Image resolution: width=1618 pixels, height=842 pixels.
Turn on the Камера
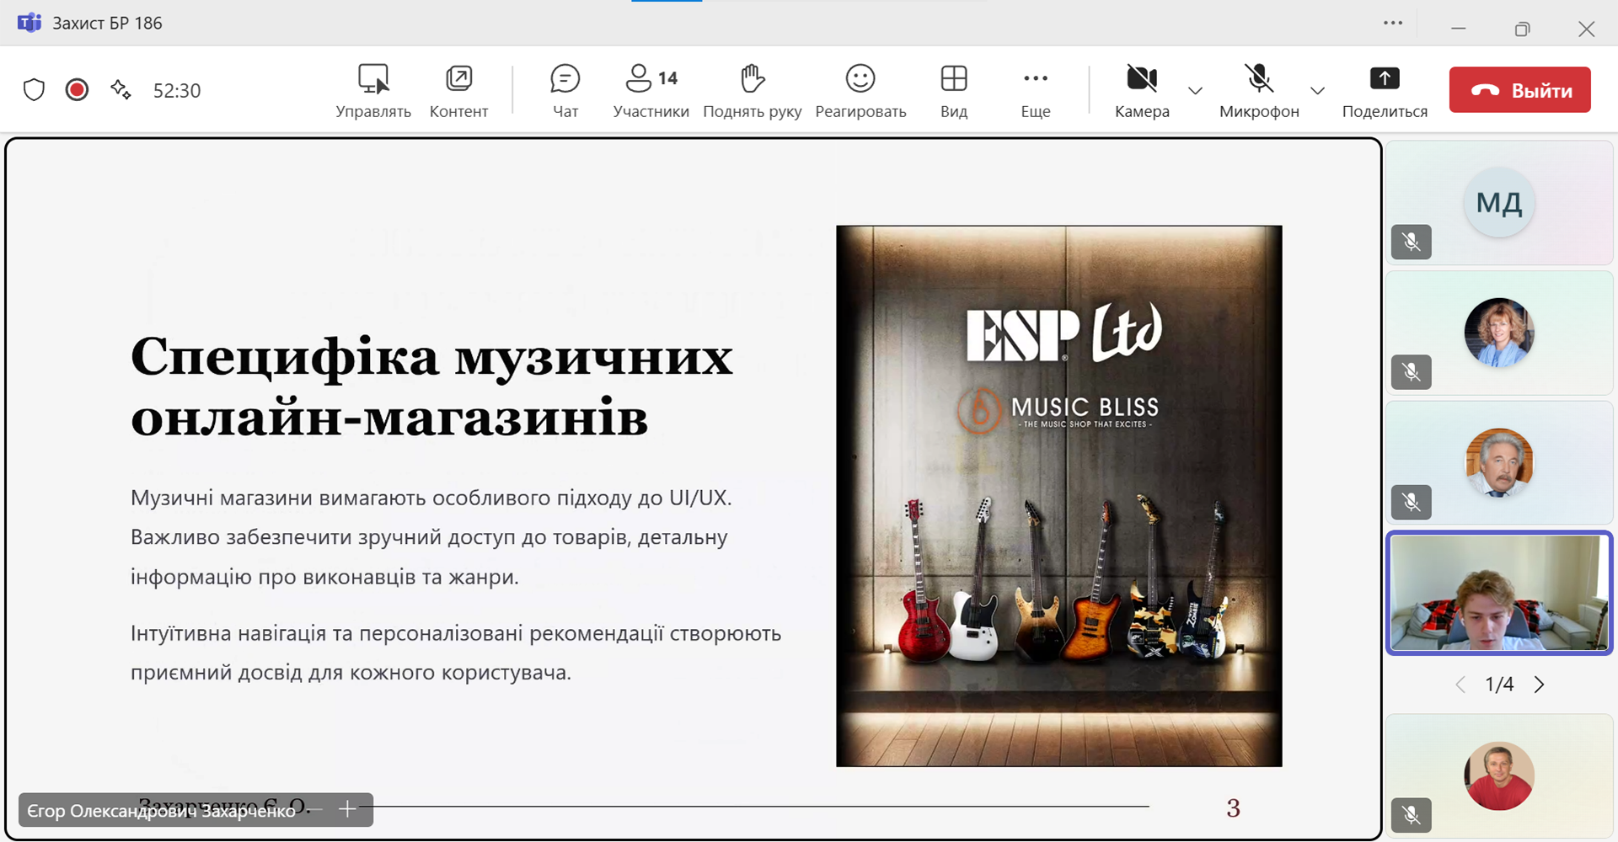[x=1142, y=89]
